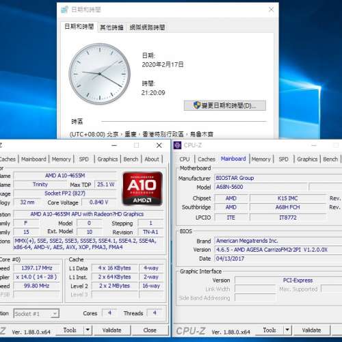
Task: Switch to Graphics tab in right CPU-Z
Action: pos(307,159)
